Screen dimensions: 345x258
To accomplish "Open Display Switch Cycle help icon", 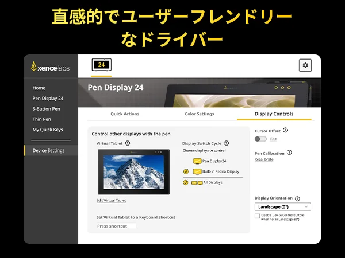I will (x=226, y=143).
